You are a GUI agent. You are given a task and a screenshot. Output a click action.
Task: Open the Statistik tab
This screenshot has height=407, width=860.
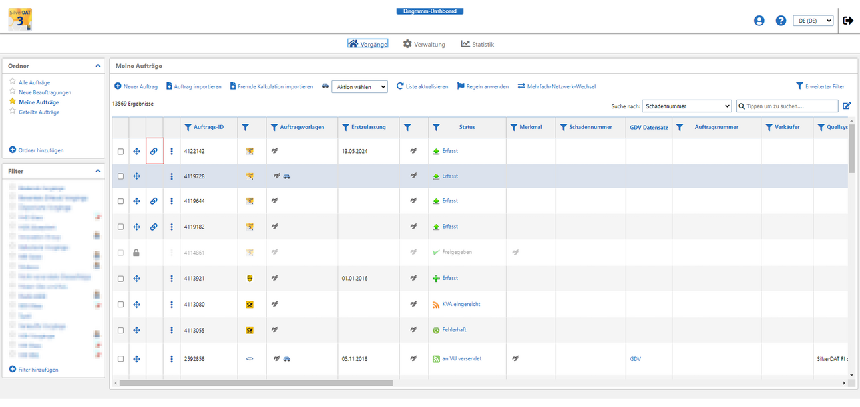[x=477, y=44]
